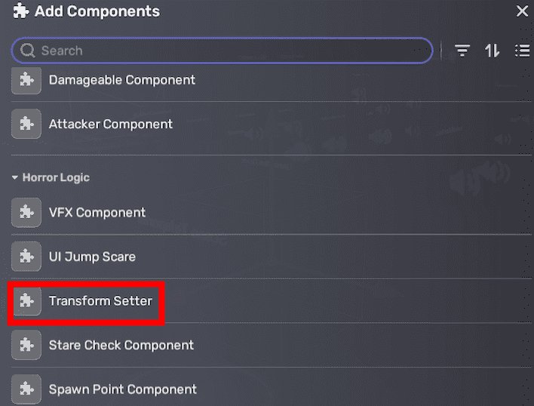This screenshot has height=406, width=534.
Task: Click the filter icon beside search
Action: click(462, 51)
